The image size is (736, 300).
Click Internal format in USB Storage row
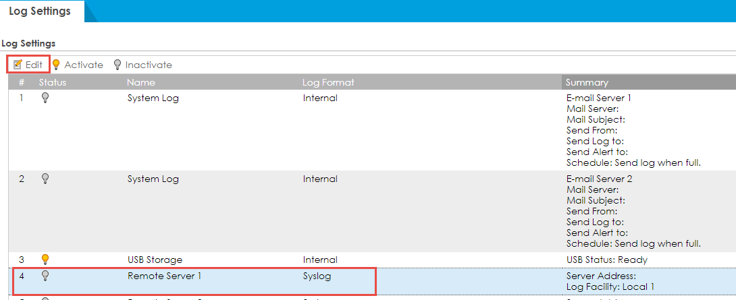point(320,260)
